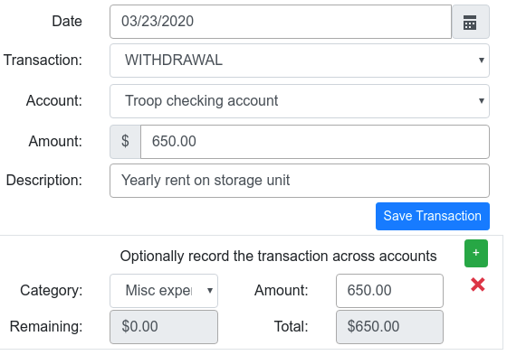
Task: Click the Description label text
Action: pyautogui.click(x=44, y=181)
